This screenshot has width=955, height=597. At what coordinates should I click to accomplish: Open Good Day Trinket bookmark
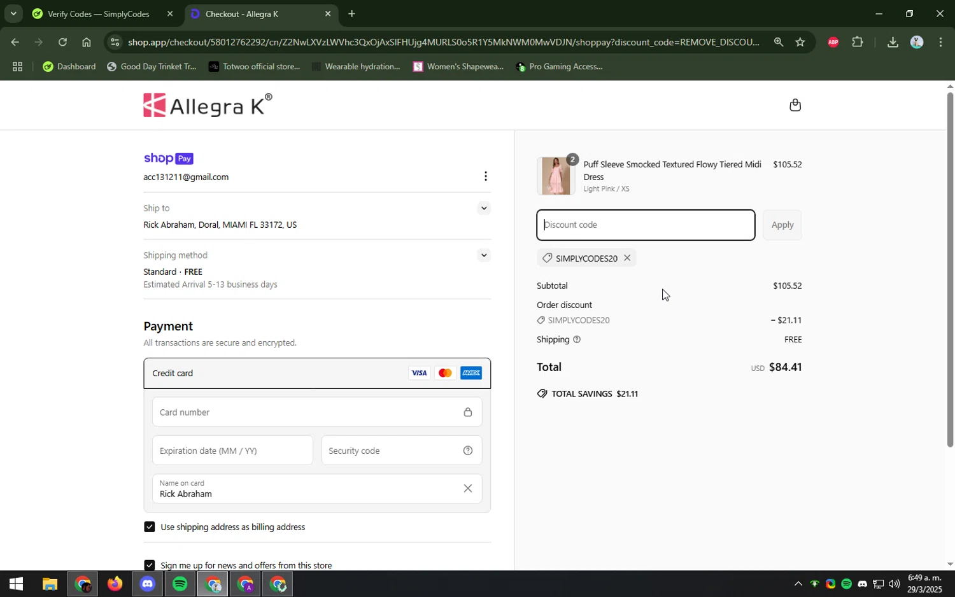pyautogui.click(x=152, y=67)
